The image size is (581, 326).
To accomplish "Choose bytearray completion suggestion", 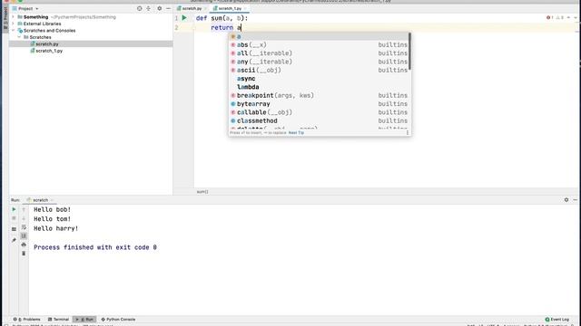I will [319, 104].
